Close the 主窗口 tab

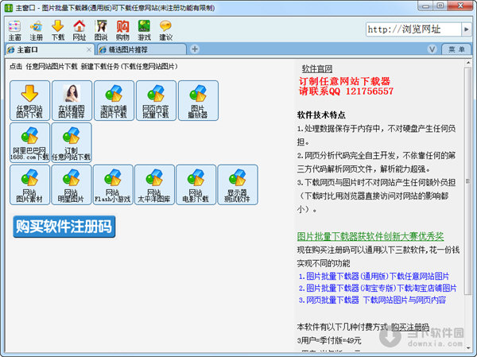point(89,49)
